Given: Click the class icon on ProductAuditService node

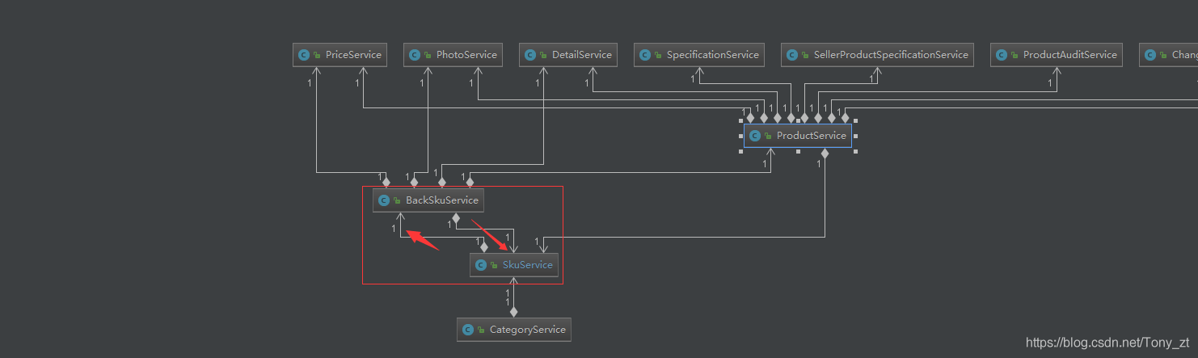Looking at the screenshot, I should 1002,55.
